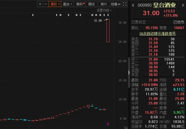186x129 pixels.
Task: Click the pink marker icon near chart bottom
Action: 108,124
